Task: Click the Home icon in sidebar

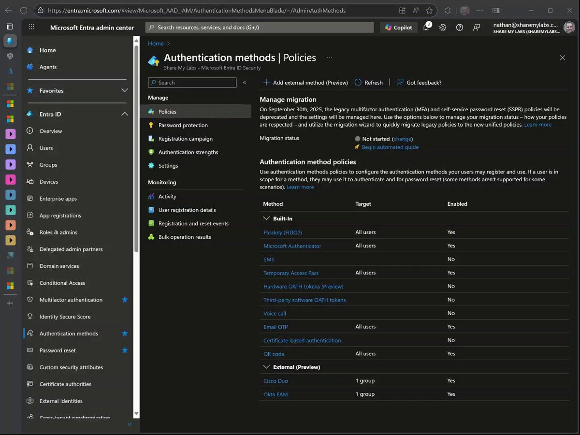Action: [30, 50]
